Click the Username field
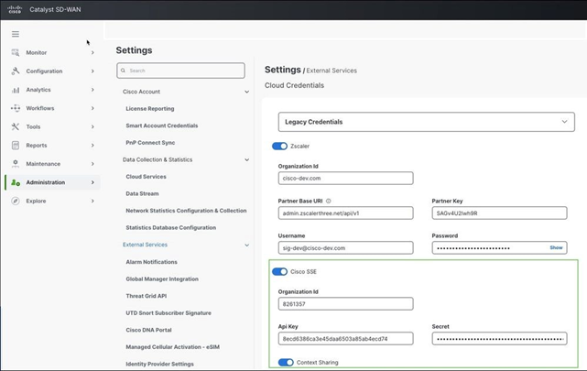Screen dimensions: 587x371 345,248
